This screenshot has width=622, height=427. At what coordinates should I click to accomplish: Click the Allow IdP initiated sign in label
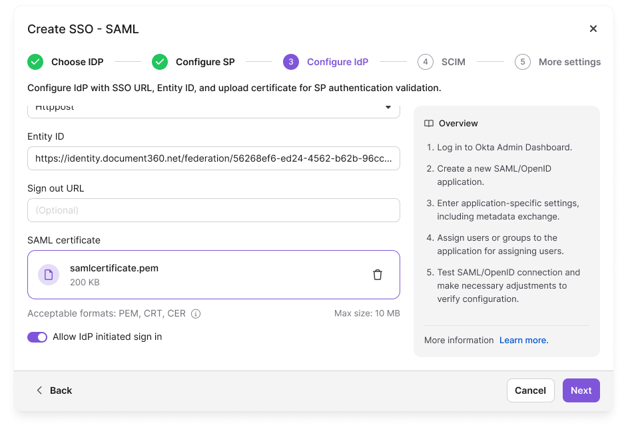coord(107,337)
